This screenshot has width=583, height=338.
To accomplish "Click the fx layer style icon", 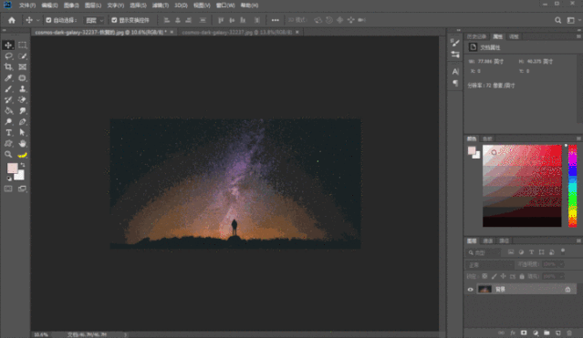I will [x=513, y=333].
